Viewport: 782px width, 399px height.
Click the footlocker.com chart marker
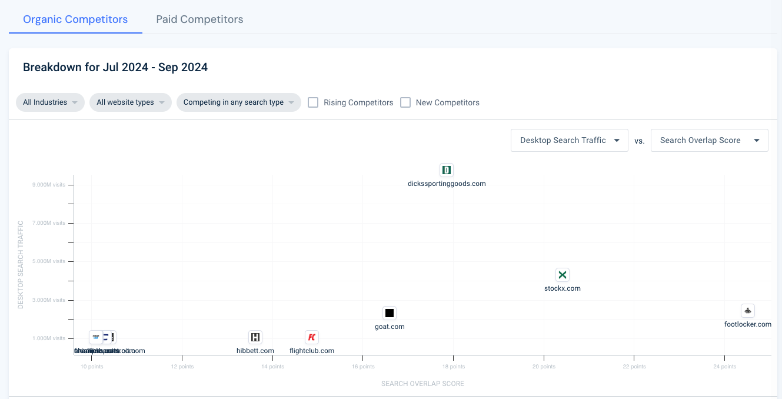[747, 311]
